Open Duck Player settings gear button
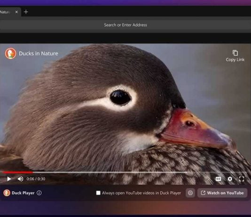 coord(190,193)
